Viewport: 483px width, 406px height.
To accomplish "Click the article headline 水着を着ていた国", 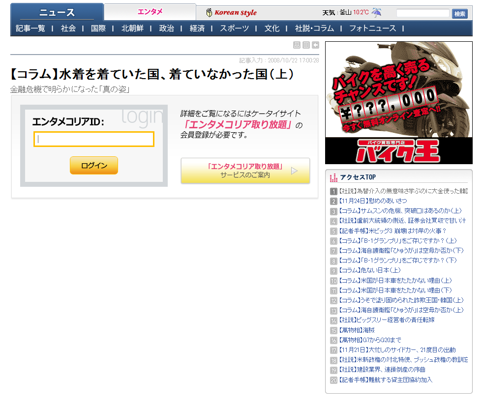I will point(152,74).
